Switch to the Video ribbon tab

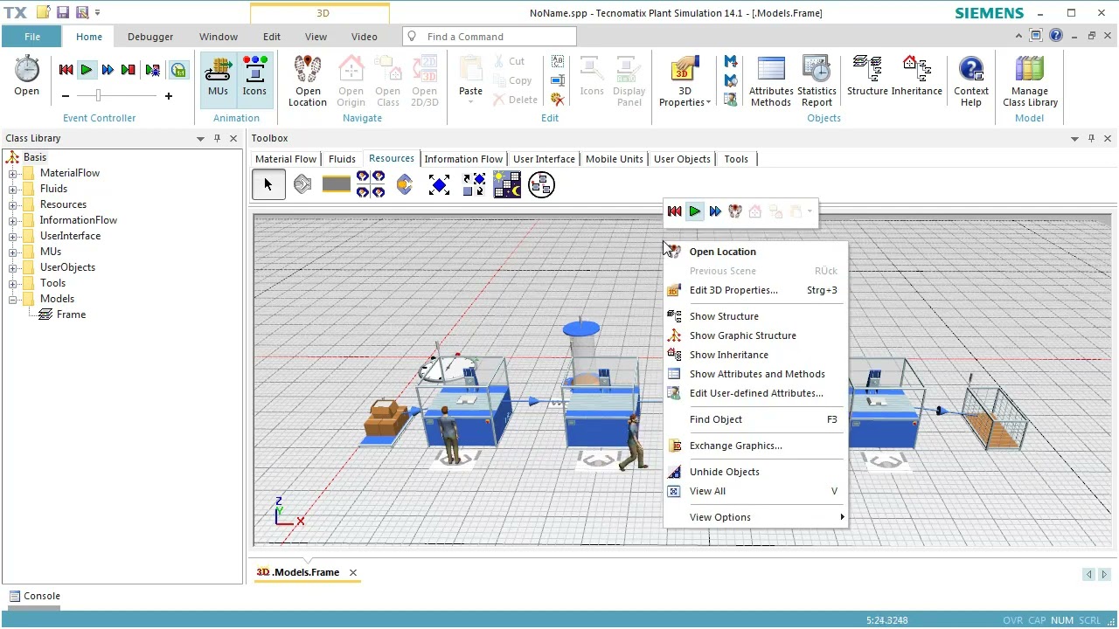tap(365, 37)
